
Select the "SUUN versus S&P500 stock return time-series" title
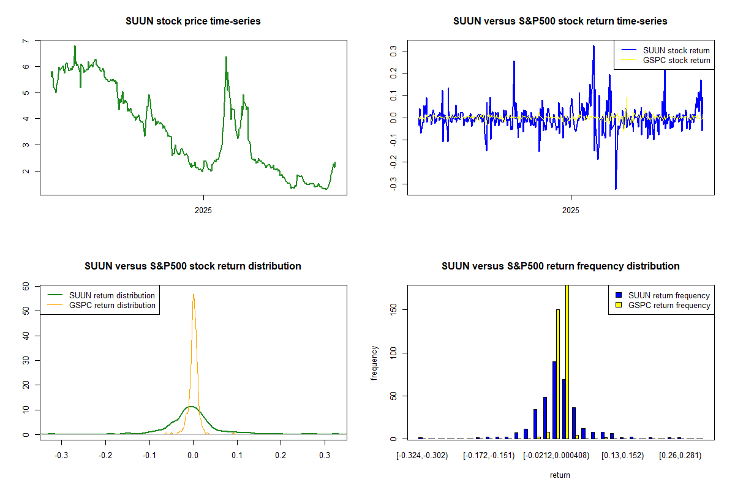click(x=560, y=21)
